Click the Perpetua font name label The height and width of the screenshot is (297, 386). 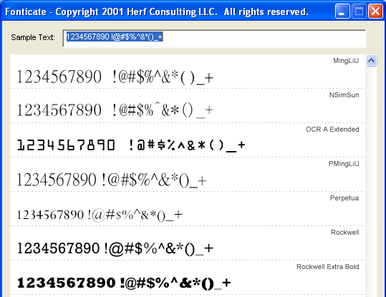(x=344, y=198)
